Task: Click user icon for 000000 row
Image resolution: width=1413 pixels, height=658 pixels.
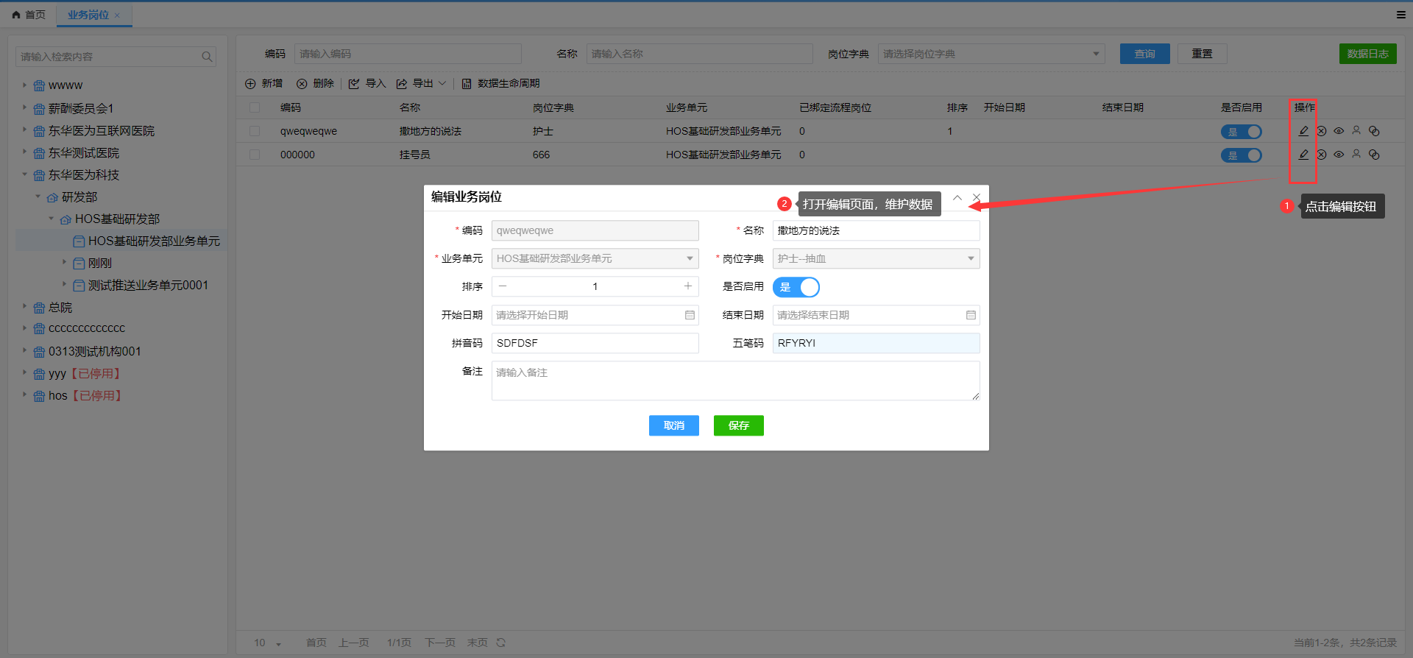Action: pyautogui.click(x=1356, y=155)
